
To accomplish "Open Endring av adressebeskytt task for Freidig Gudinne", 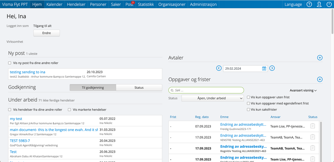I will click(x=243, y=124).
